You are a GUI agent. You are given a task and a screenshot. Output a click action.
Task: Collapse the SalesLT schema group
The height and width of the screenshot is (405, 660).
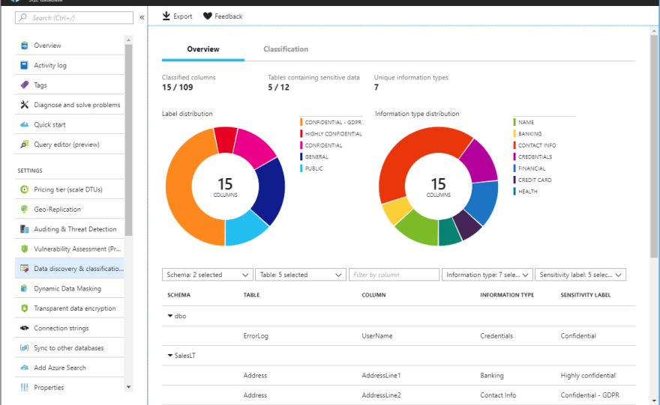coord(170,356)
